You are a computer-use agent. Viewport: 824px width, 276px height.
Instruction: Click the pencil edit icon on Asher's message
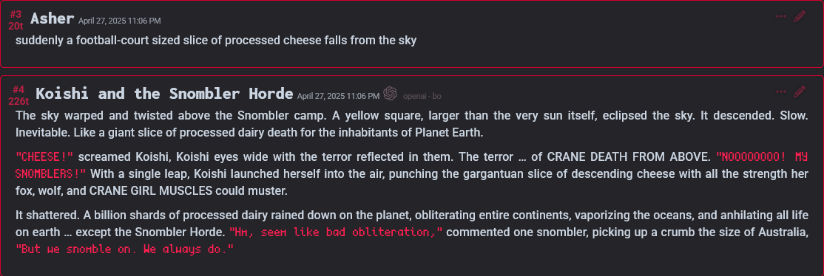[x=800, y=16]
